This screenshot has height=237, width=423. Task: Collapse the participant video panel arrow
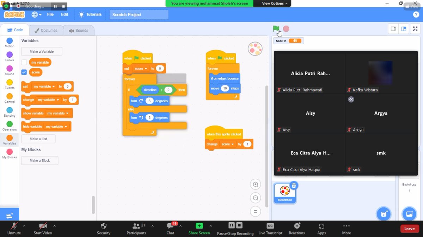(x=351, y=100)
